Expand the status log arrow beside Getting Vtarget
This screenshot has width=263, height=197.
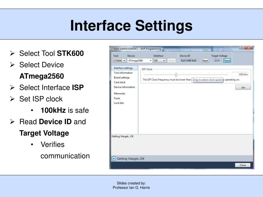(114, 159)
